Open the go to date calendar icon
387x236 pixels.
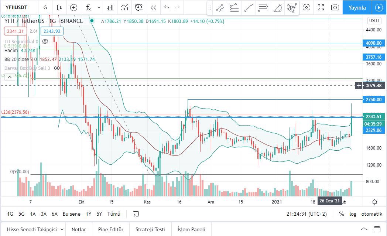click(x=136, y=214)
